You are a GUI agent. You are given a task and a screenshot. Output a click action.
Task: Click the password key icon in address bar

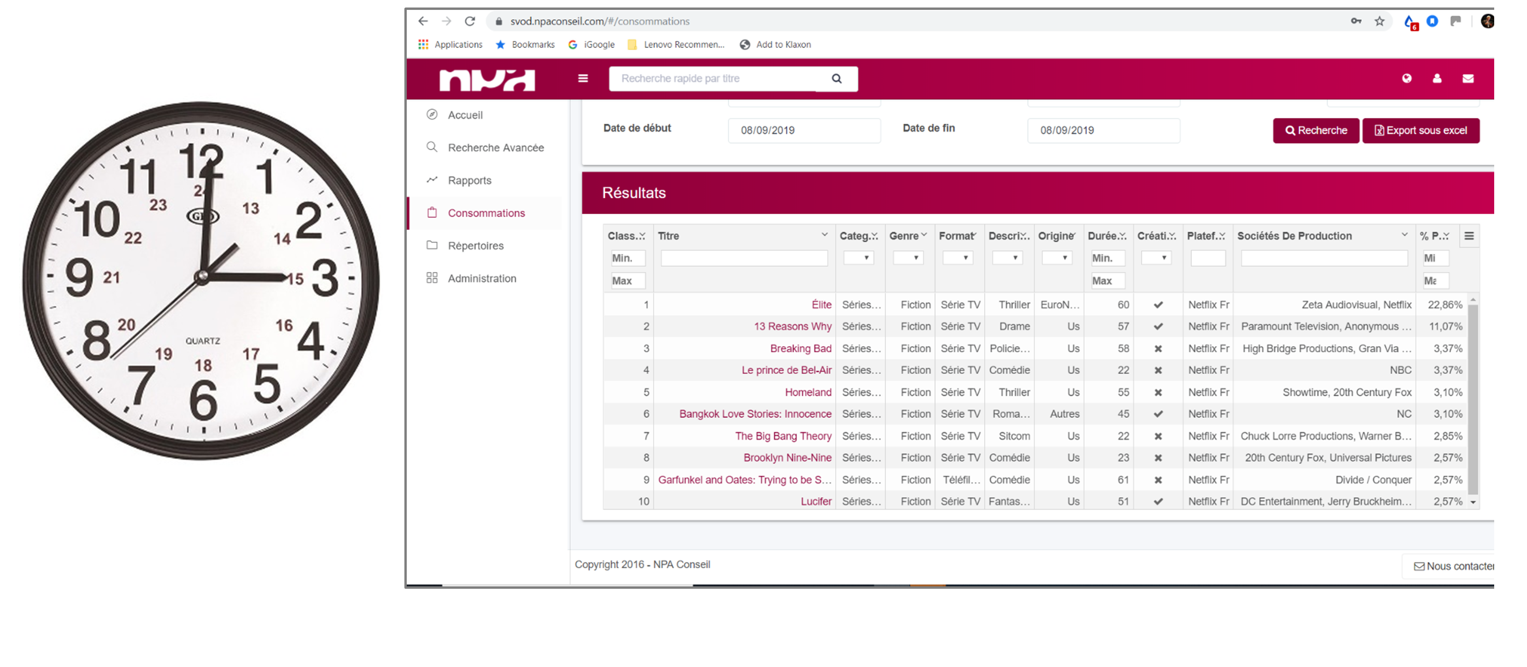(x=1356, y=21)
